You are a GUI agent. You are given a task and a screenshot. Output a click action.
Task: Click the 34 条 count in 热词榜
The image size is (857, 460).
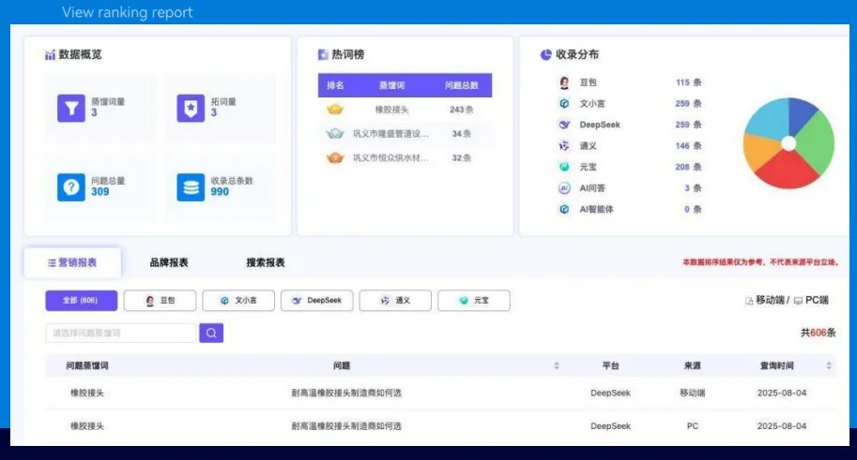[461, 134]
